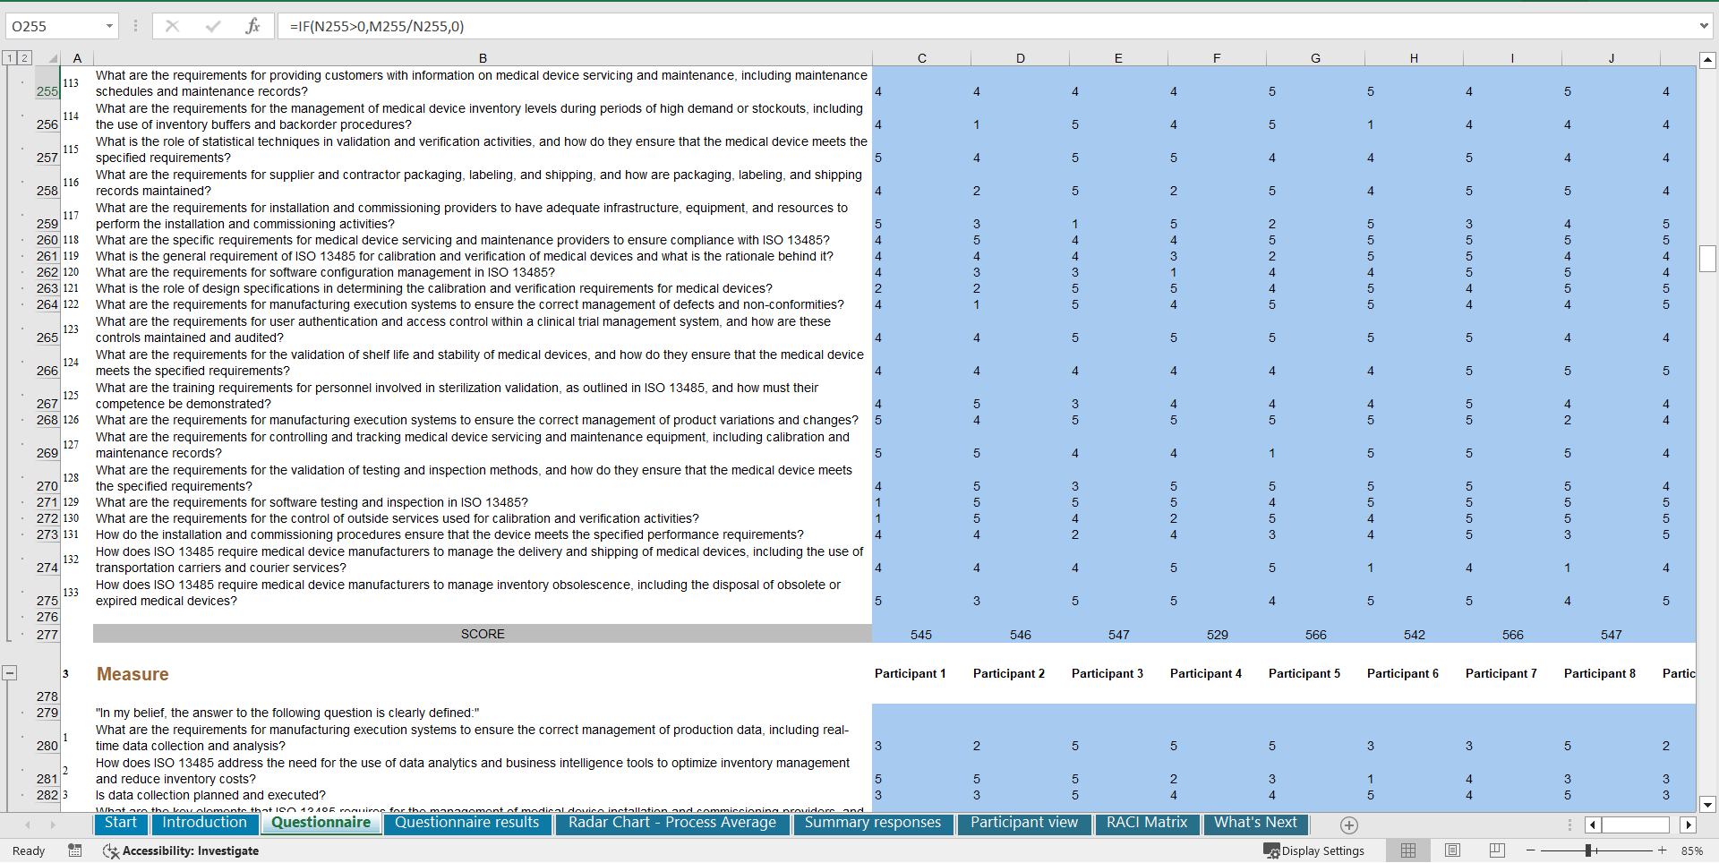
Task: Expand the formula bar with the chevron
Action: pos(1703,26)
